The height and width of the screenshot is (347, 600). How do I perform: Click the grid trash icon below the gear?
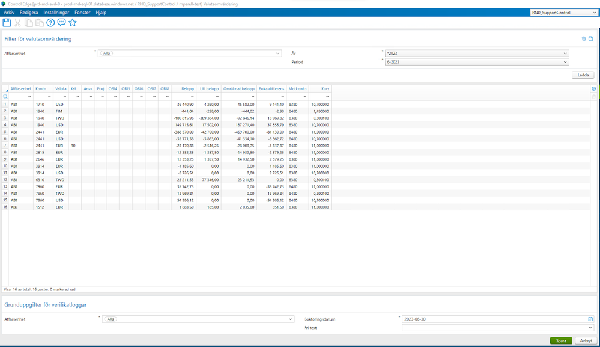594,97
